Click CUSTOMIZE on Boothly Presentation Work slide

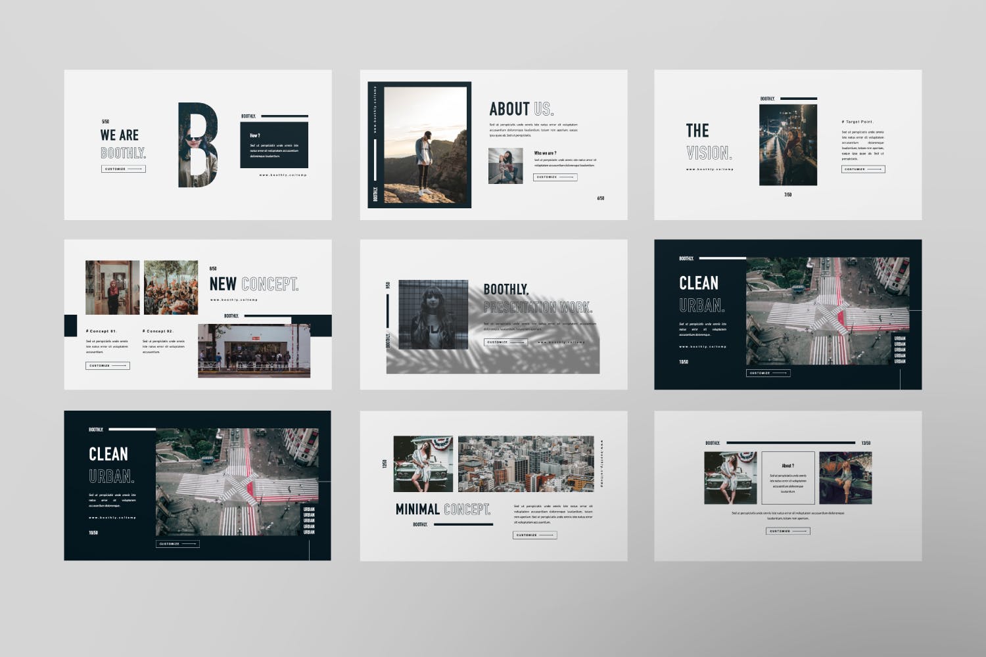pyautogui.click(x=505, y=342)
